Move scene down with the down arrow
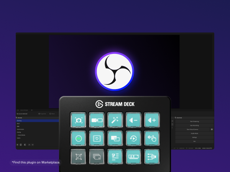Screen dimensions: 230x172 point(33,144)
